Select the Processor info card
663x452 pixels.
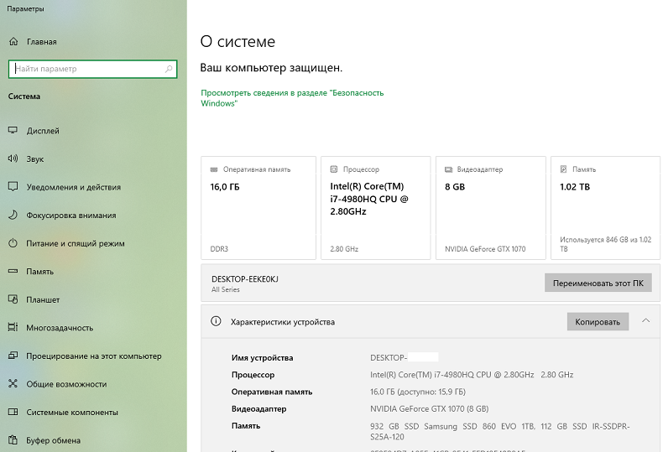click(376, 207)
